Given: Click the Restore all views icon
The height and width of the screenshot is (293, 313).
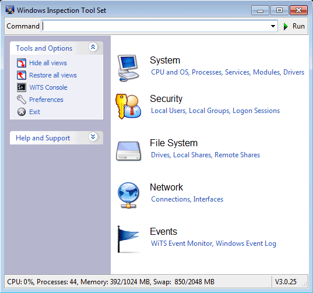Looking at the screenshot, I should [x=22, y=75].
